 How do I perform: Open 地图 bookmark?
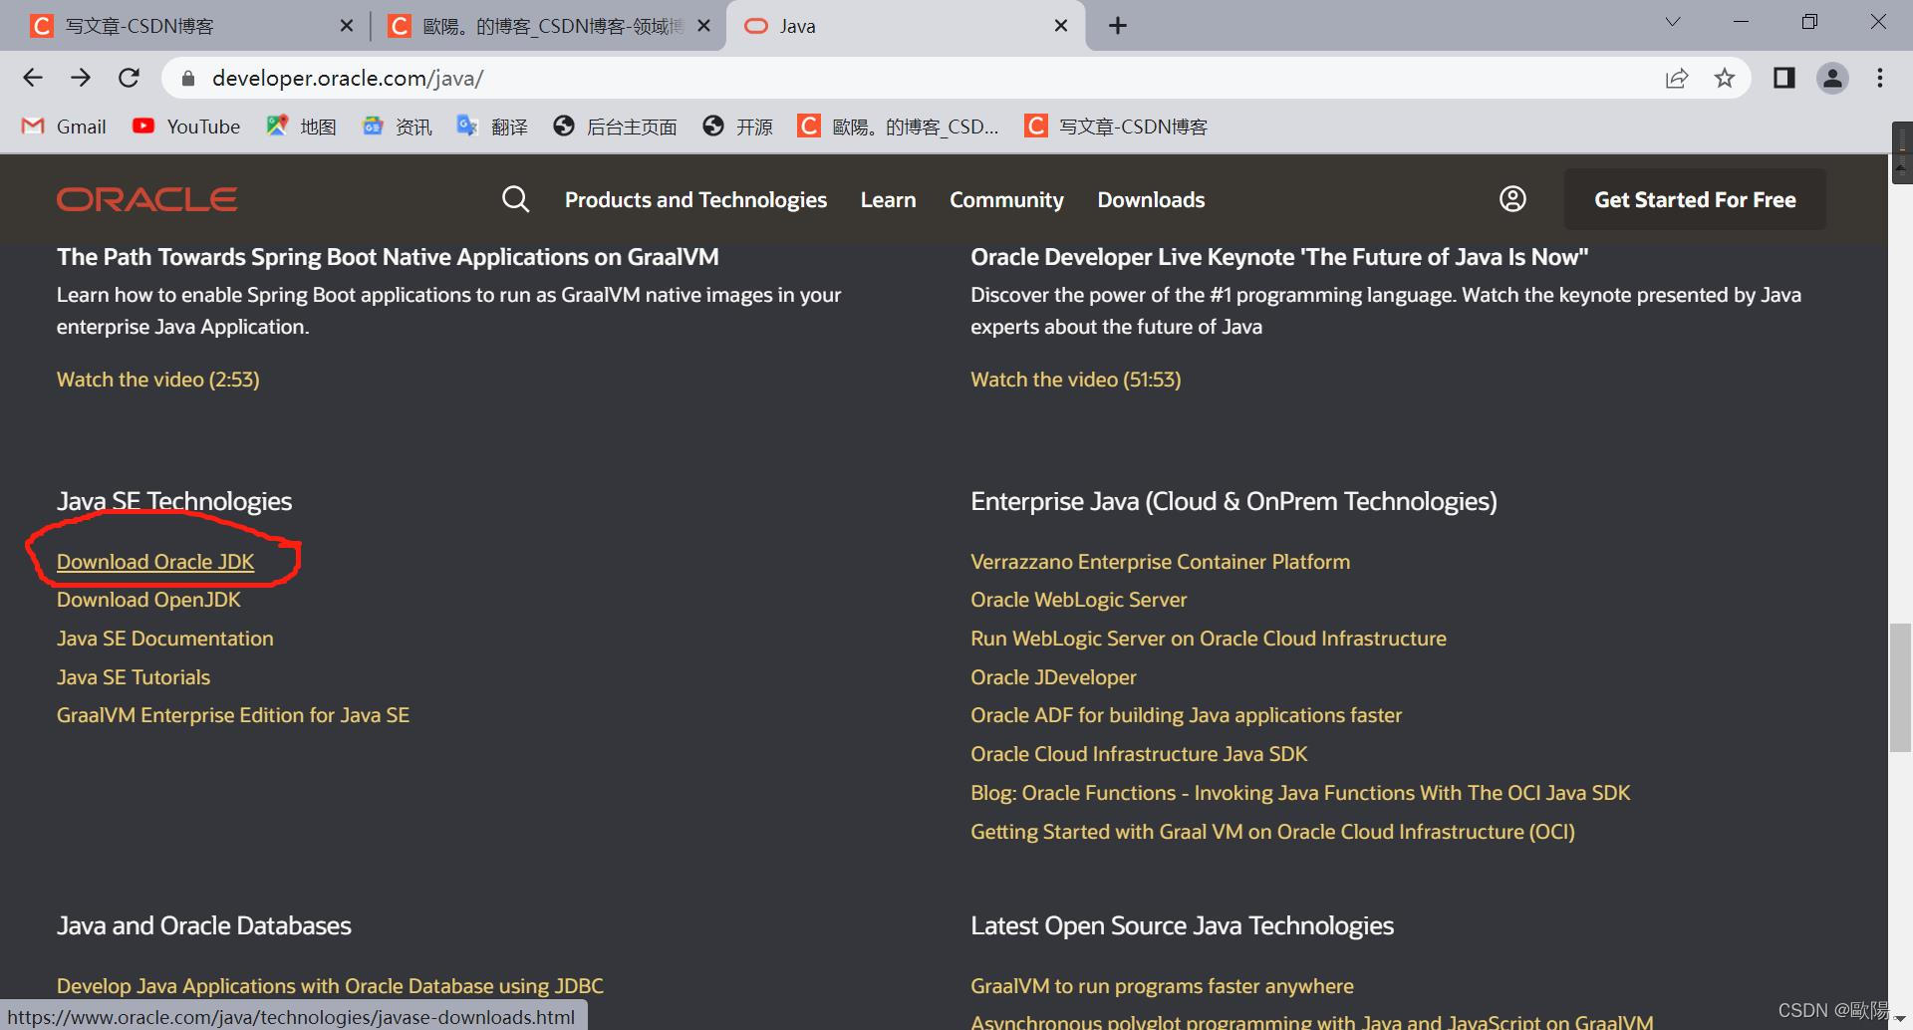tap(301, 127)
